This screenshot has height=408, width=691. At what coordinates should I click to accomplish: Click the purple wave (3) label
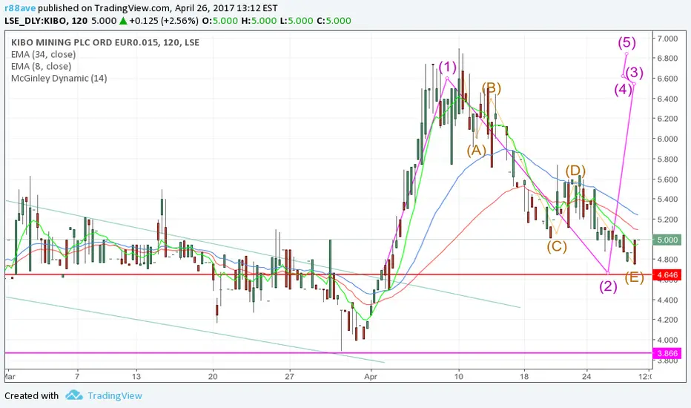click(x=634, y=73)
